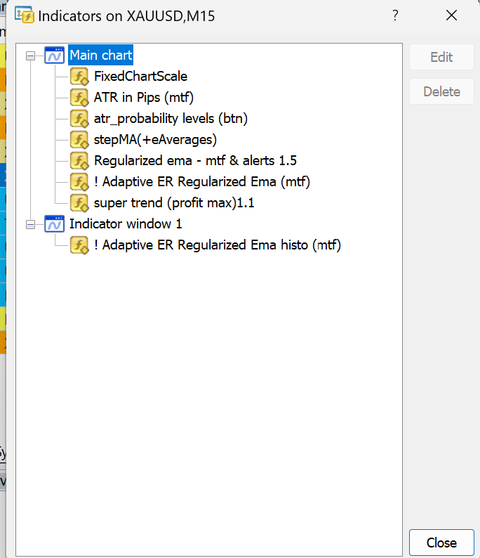This screenshot has height=558, width=480.
Task: Click the Indicators dialog title bar icon
Action: 24,15
